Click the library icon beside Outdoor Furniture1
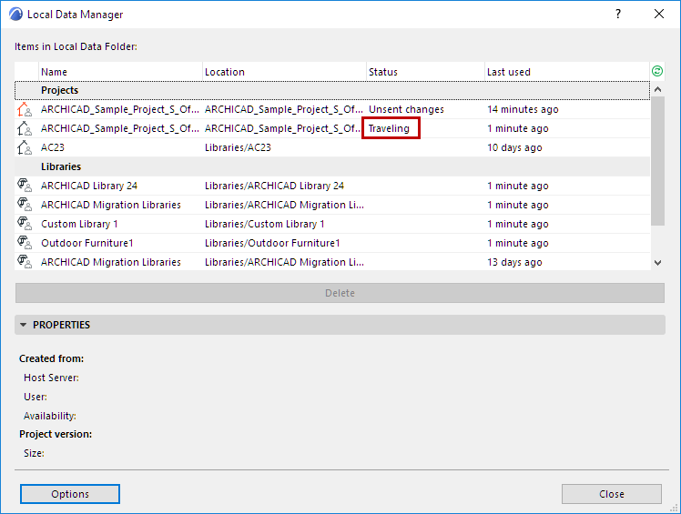 pos(25,243)
